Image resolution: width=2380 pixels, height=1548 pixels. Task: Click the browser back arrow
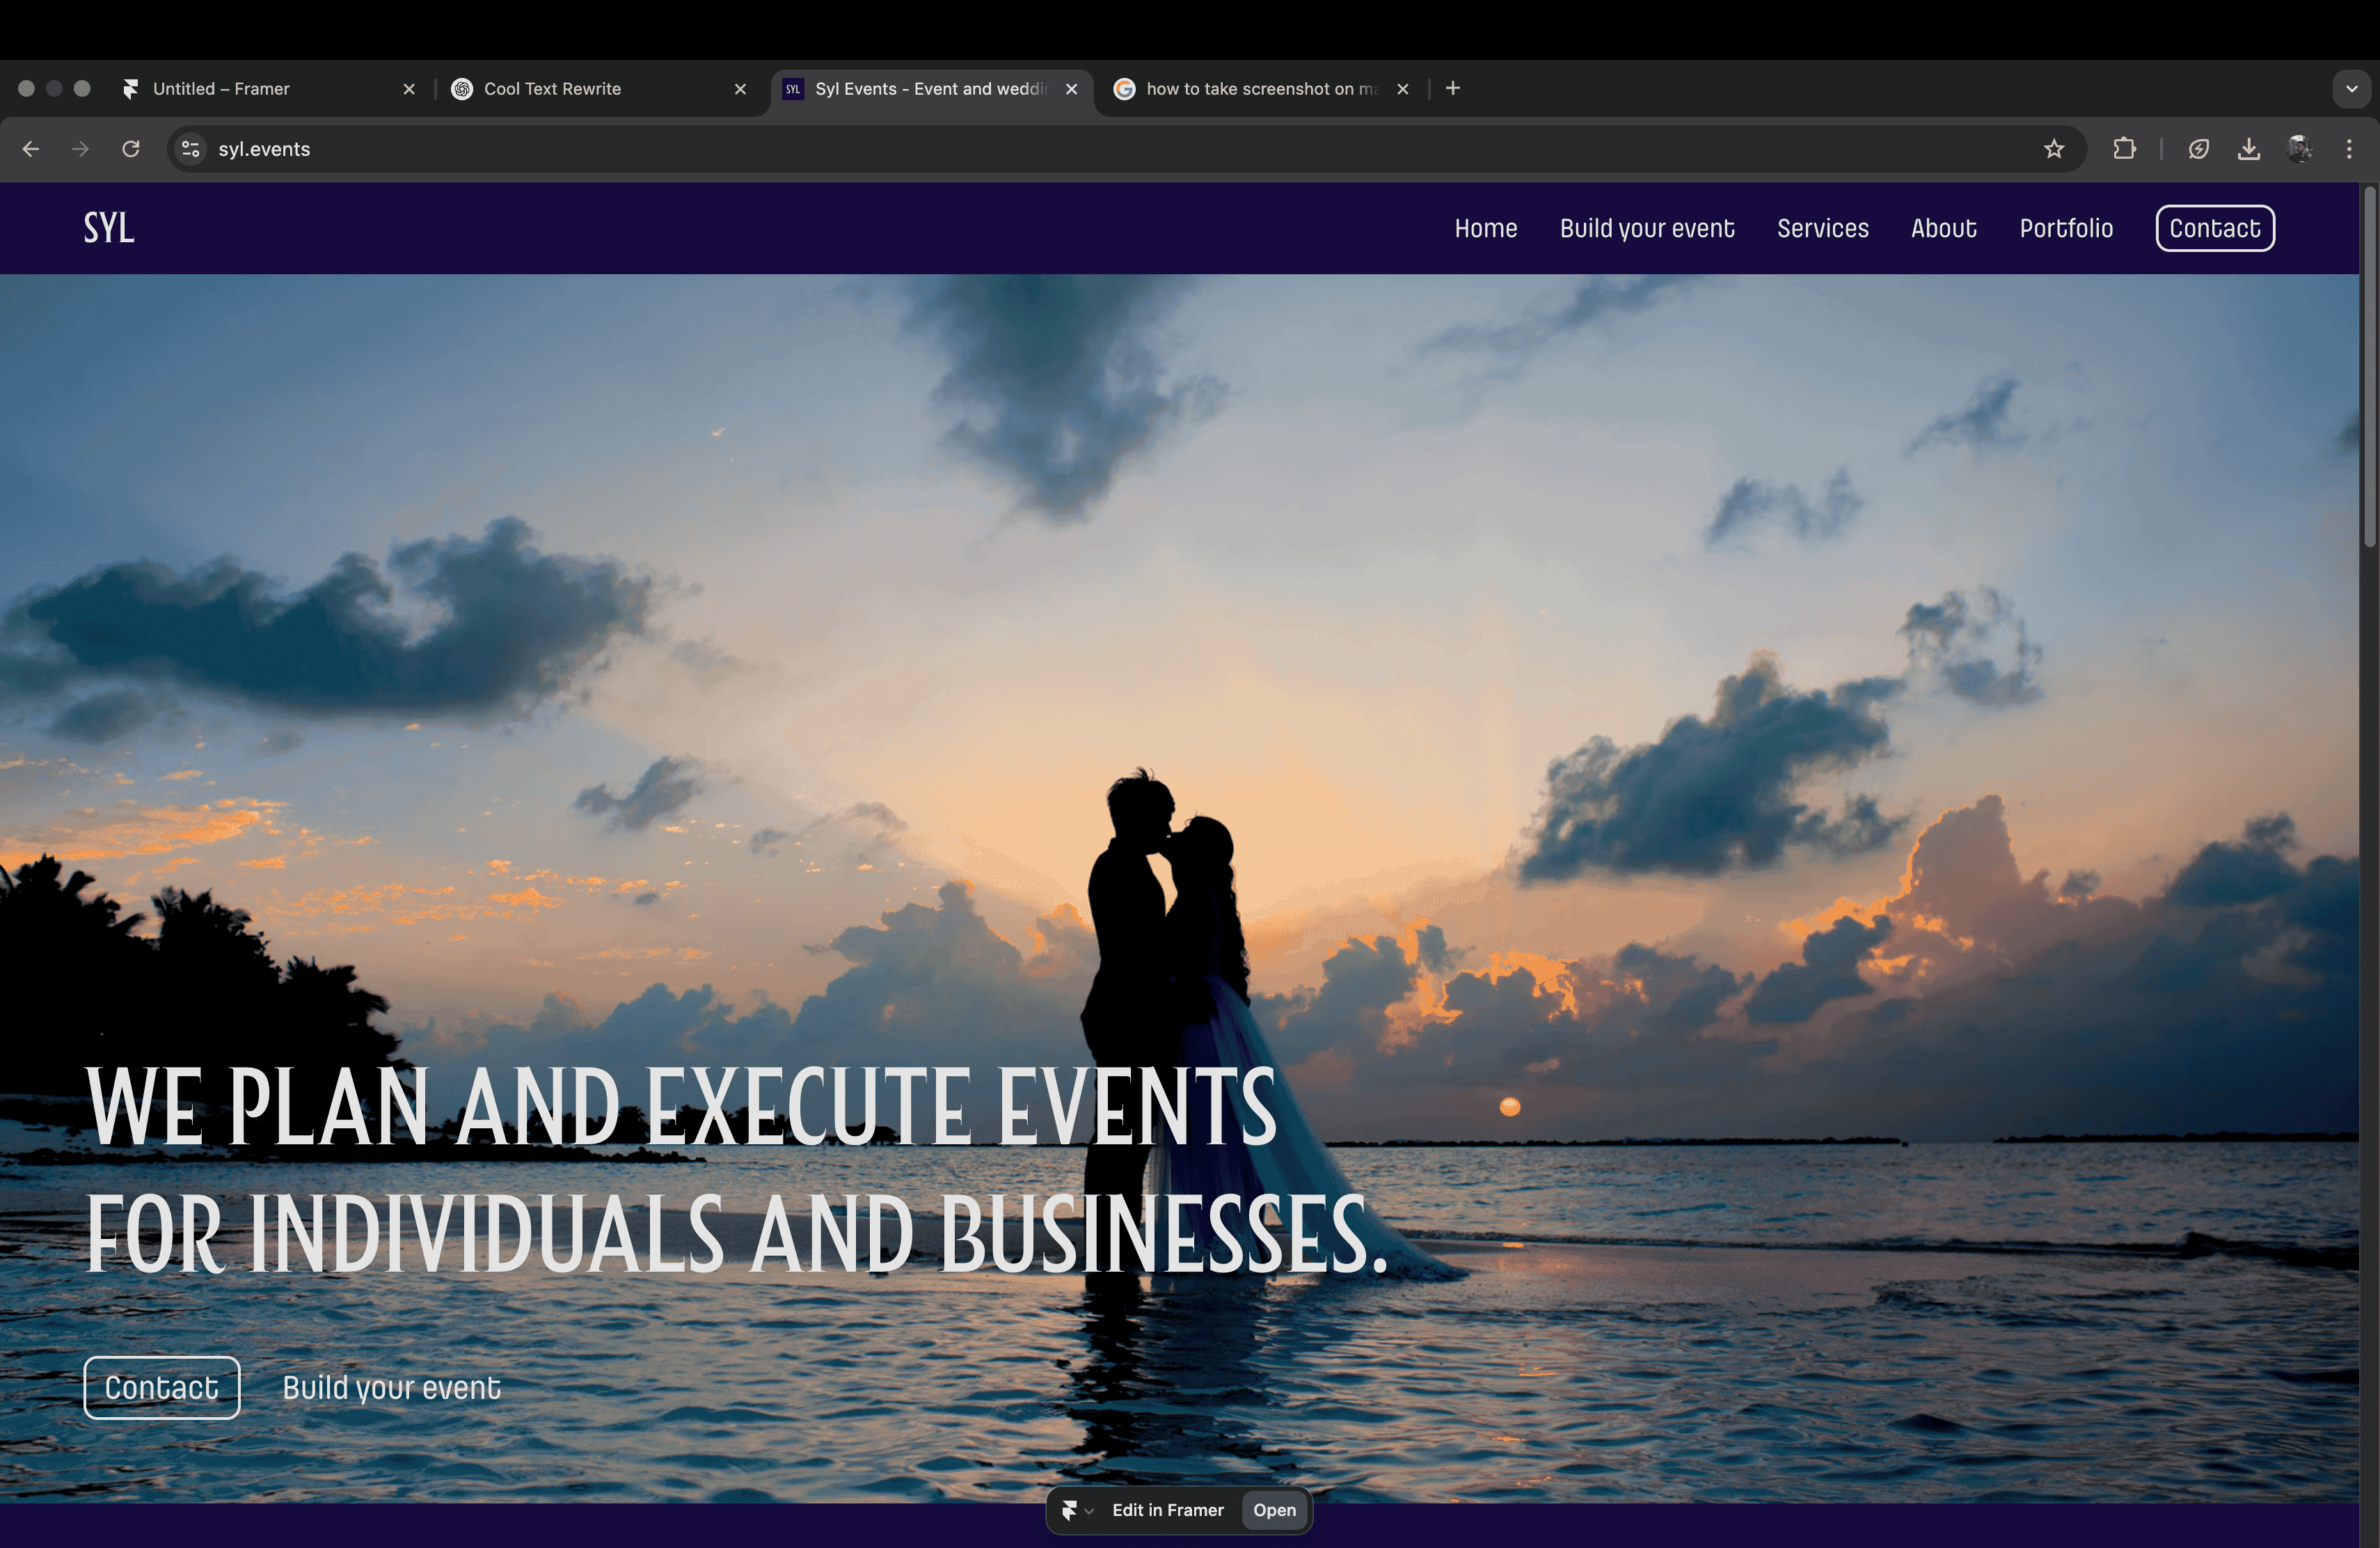pos(31,149)
